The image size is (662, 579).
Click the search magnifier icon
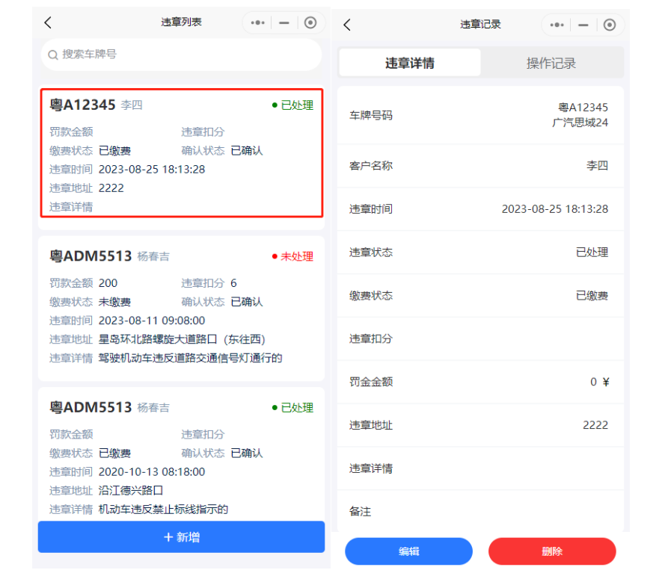tap(53, 55)
